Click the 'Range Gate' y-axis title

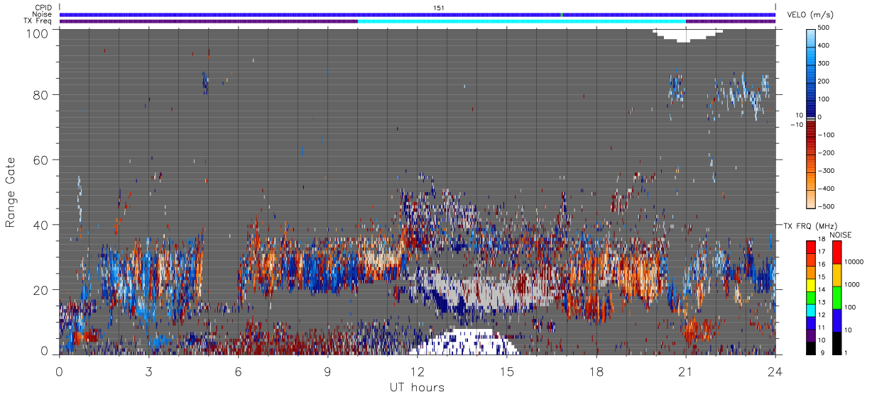tap(11, 191)
